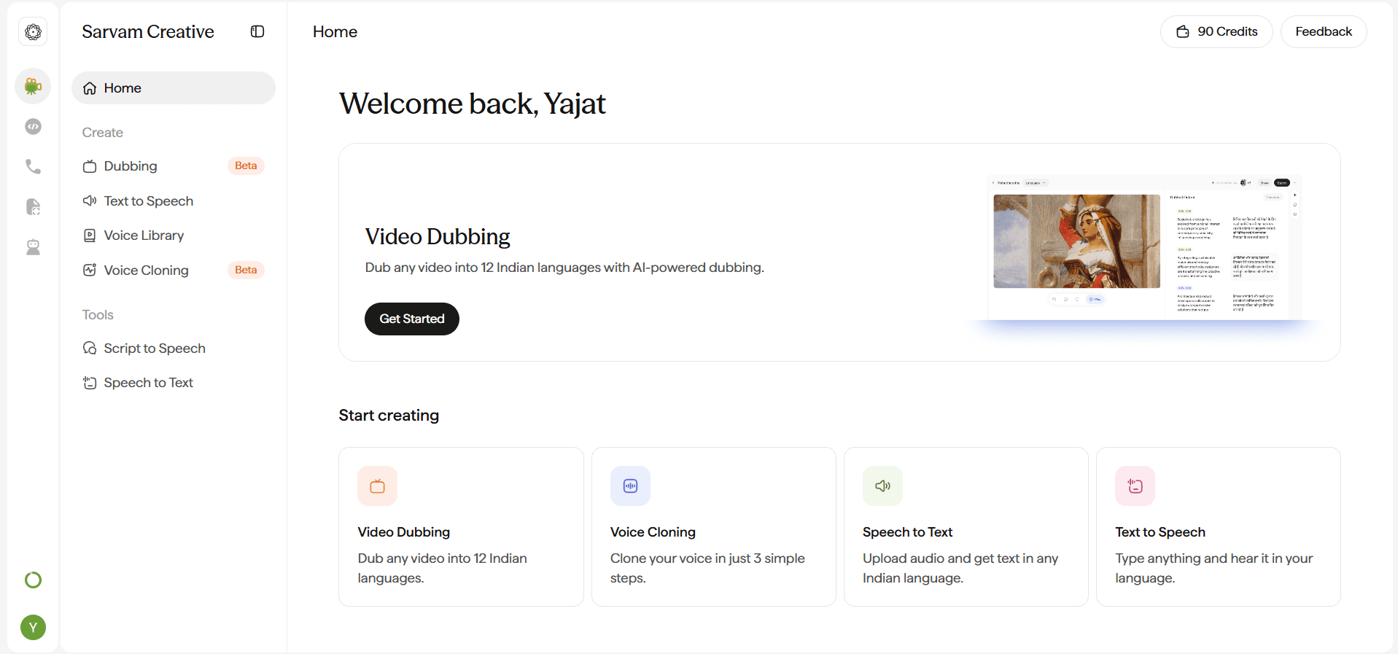Click 'Upload audio and get text' description

(960, 568)
